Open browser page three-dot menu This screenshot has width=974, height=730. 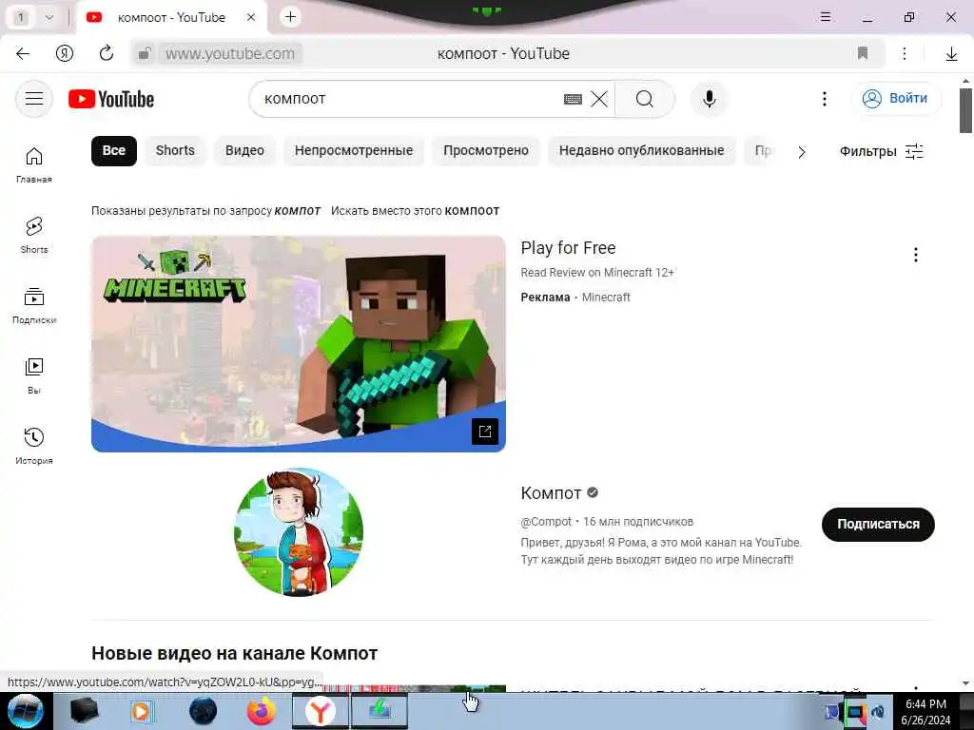coord(905,54)
